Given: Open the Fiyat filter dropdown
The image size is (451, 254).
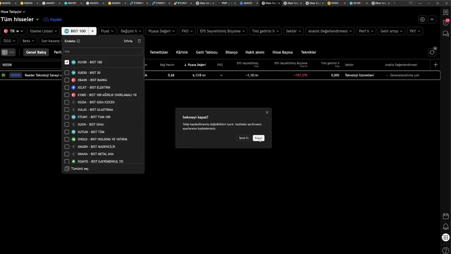Looking at the screenshot, I should (x=107, y=31).
